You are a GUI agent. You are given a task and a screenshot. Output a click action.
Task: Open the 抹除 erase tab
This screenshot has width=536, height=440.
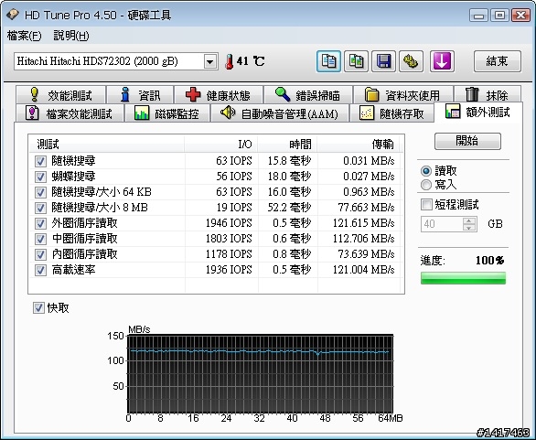[x=488, y=95]
